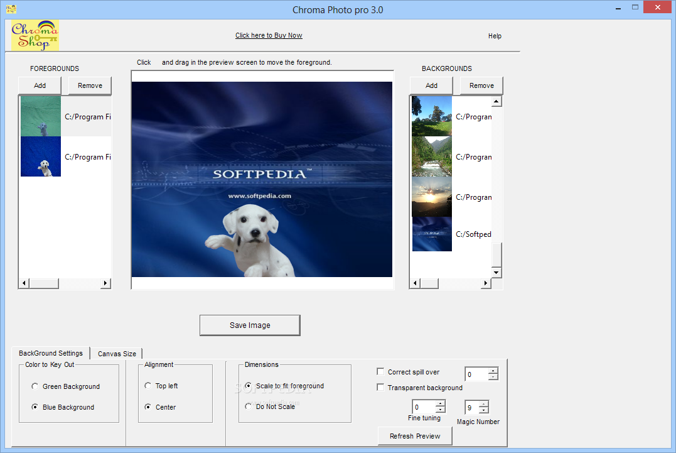Select the green screen dog foreground thumbnail
This screenshot has width=676, height=453.
coord(41,116)
